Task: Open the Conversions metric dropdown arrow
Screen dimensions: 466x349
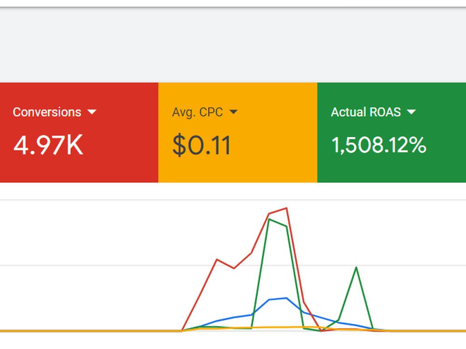Action: [x=92, y=112]
